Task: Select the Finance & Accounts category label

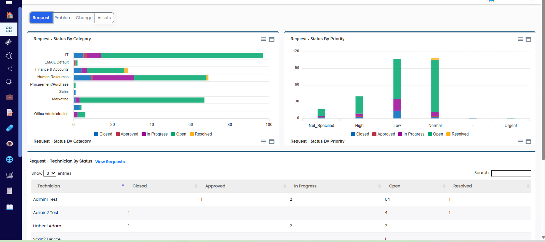Action: pos(52,70)
